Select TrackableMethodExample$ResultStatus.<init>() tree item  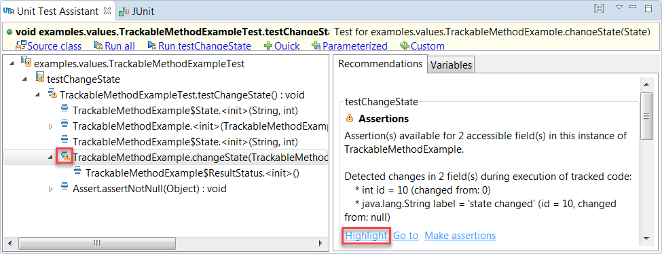point(192,173)
